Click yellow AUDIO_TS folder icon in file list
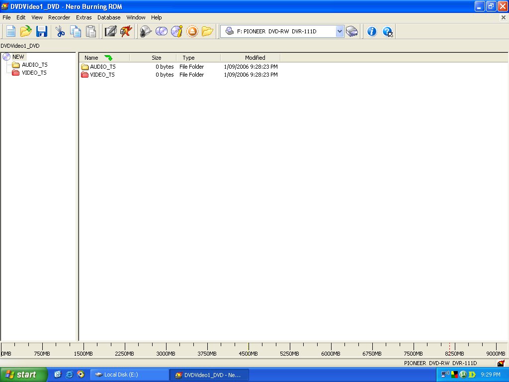The image size is (509, 382). coord(85,67)
